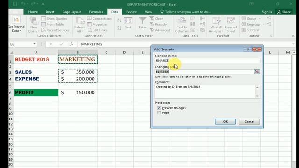
Task: Select From Table command
Action: (x=52, y=24)
